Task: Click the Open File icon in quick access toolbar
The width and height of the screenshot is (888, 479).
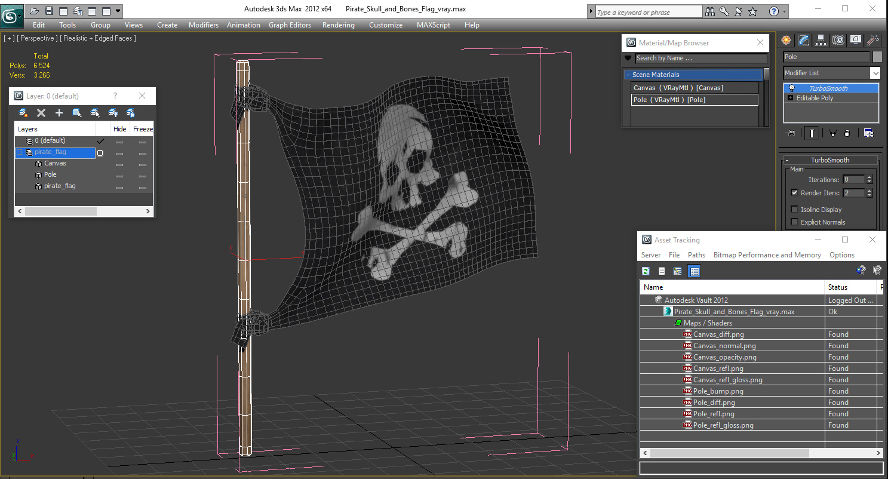Action: 35,11
